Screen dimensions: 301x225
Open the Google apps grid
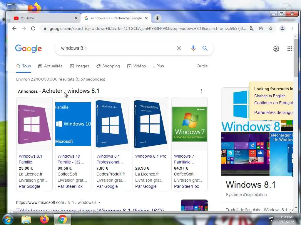pyautogui.click(x=290, y=49)
